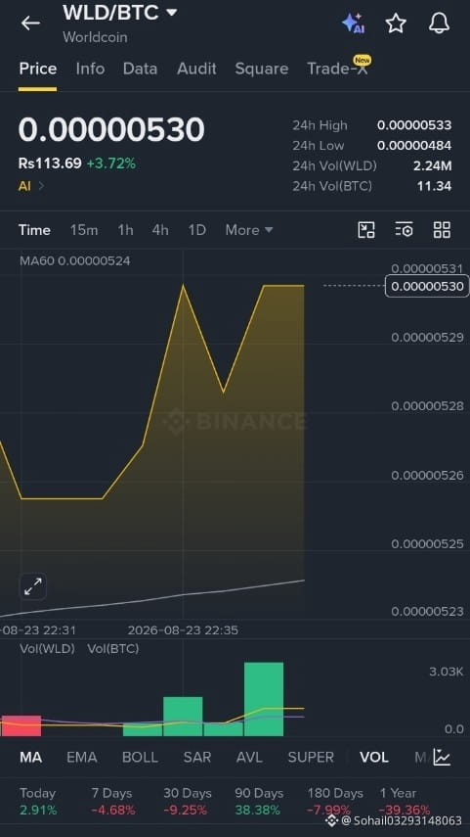This screenshot has width=470, height=837.
Task: Switch to the Audit tab
Action: 196,69
